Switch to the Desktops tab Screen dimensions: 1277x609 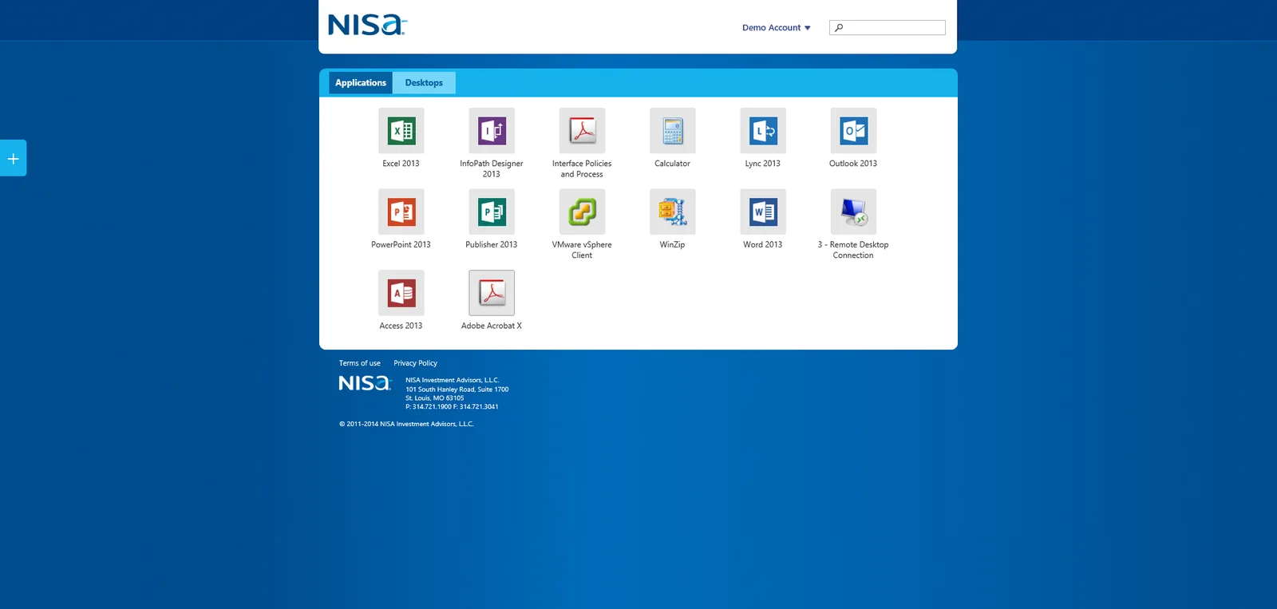point(424,83)
